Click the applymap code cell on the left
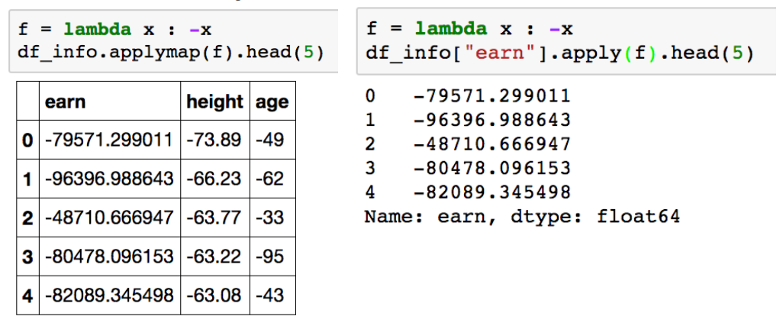783x329 pixels. 173,40
